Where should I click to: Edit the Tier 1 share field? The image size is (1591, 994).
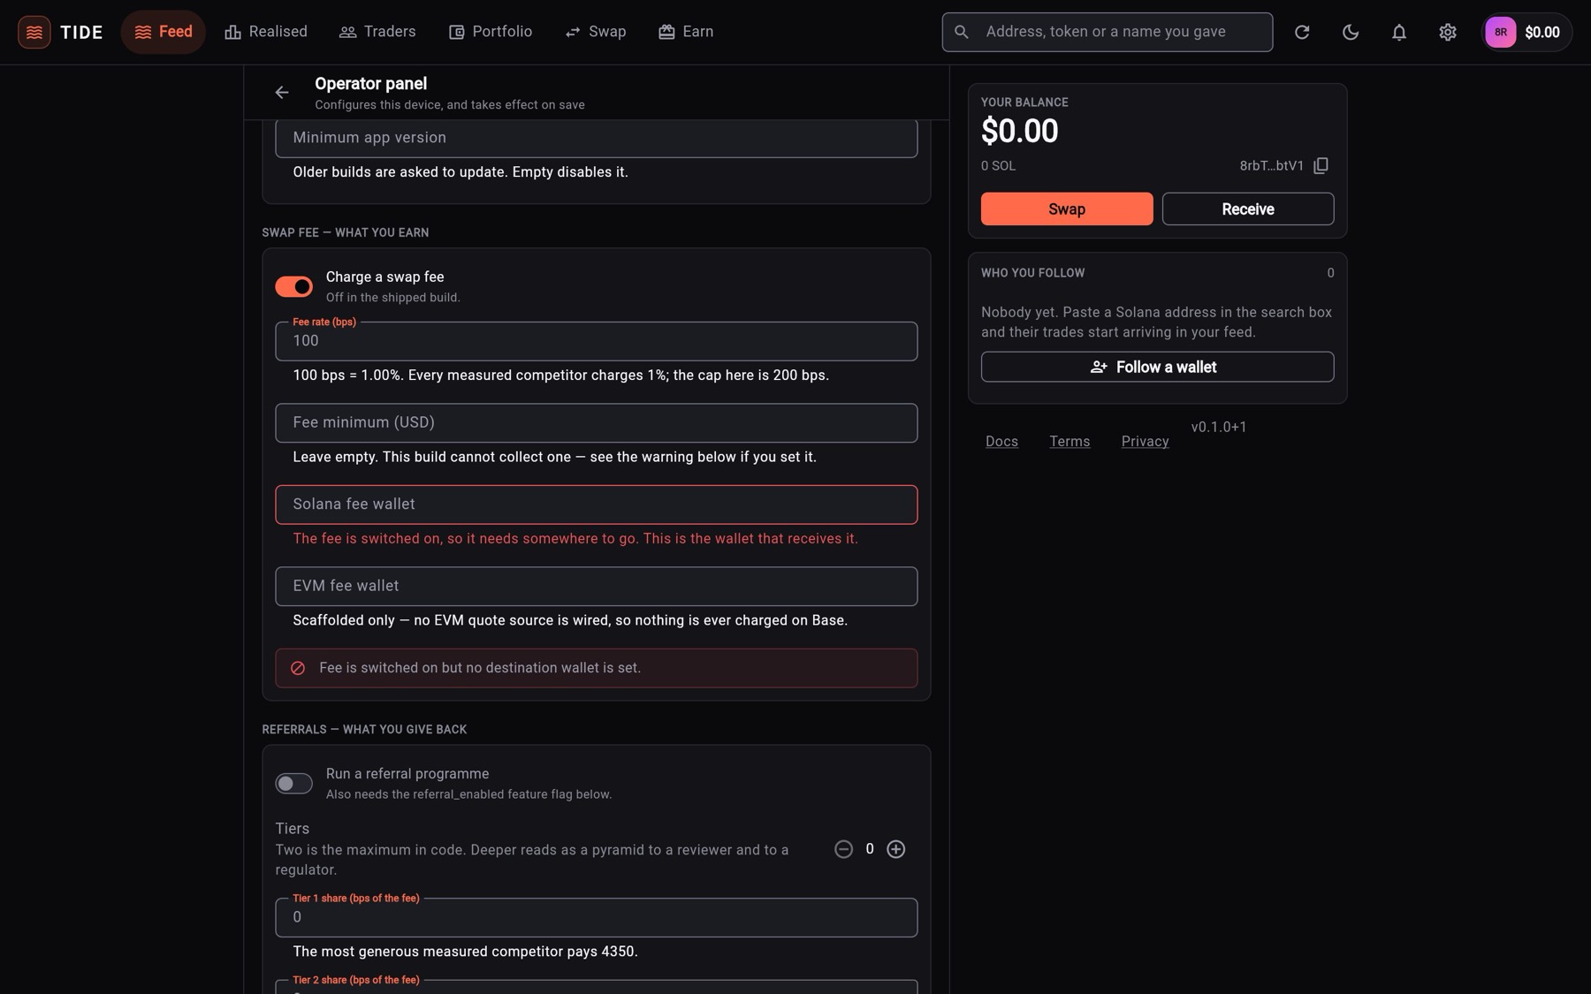[597, 917]
